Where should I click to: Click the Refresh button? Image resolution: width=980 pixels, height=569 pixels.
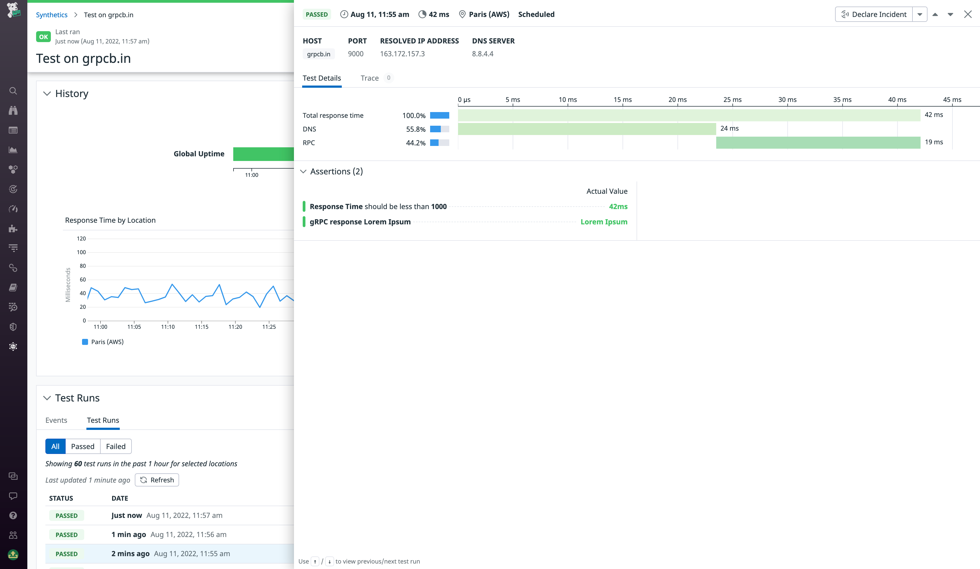[x=157, y=480]
